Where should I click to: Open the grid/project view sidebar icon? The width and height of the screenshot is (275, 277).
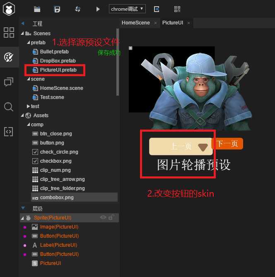(x=9, y=32)
